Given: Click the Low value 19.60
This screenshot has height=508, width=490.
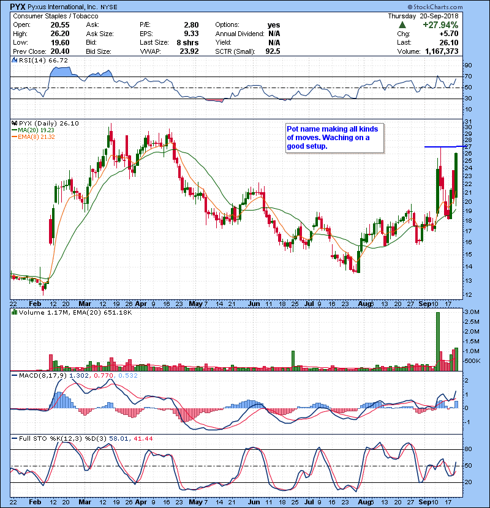Looking at the screenshot, I should point(60,42).
